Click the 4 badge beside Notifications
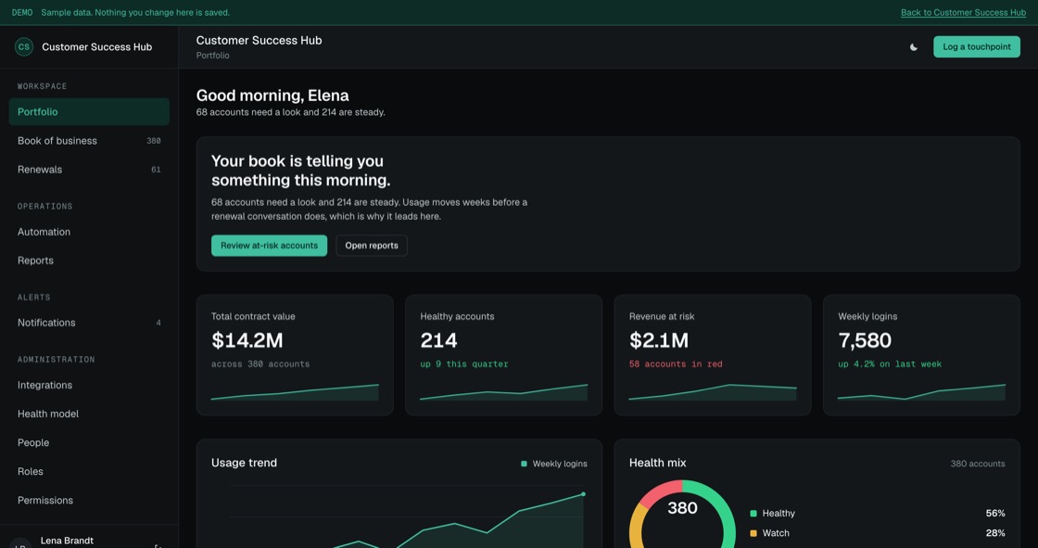The height and width of the screenshot is (548, 1038). point(158,323)
